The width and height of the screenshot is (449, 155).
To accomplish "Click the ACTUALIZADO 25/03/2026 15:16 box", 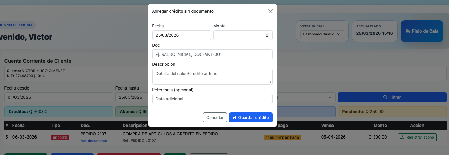I will point(375,31).
